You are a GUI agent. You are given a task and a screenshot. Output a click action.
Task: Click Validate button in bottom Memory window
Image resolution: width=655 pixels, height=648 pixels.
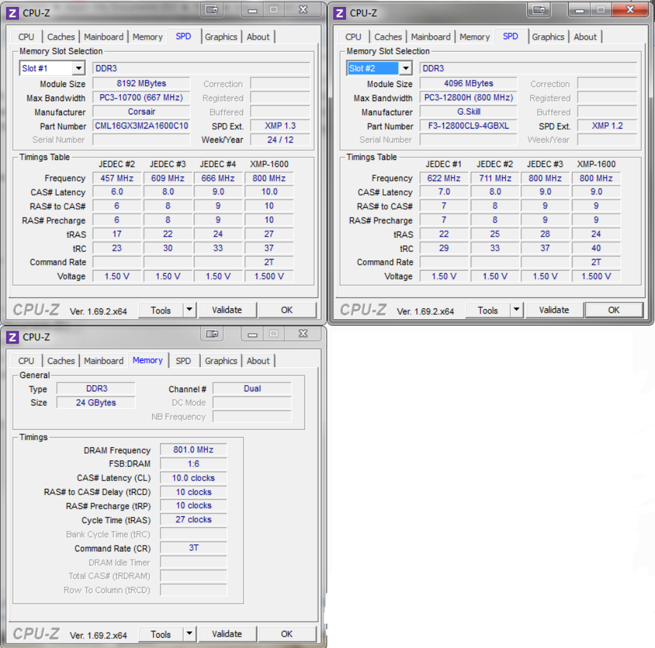point(227,634)
